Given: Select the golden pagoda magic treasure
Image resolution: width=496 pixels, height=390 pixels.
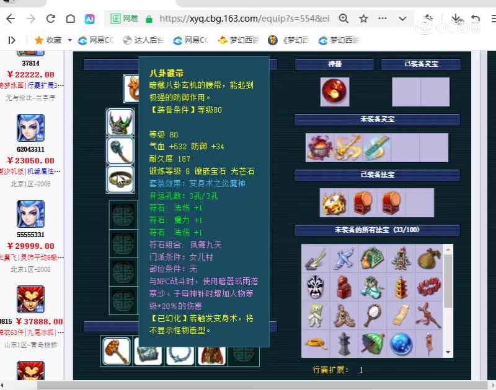Looking at the screenshot, I should tap(401, 287).
